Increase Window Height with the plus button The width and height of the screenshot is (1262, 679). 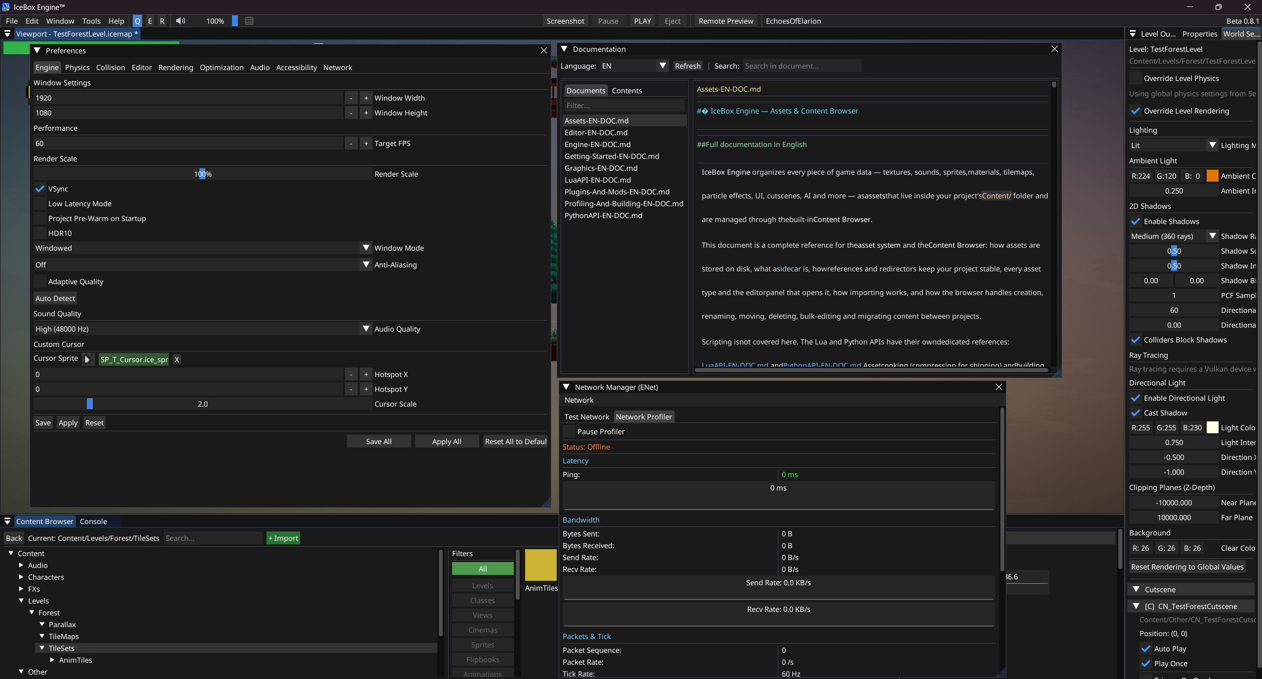pos(366,113)
